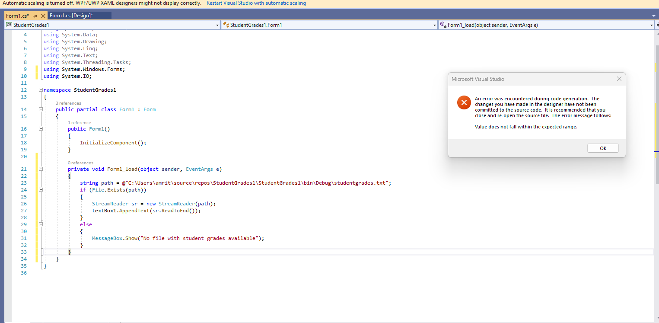The height and width of the screenshot is (323, 659).
Task: Open the '0 references' CodeLens link
Action: [80, 163]
